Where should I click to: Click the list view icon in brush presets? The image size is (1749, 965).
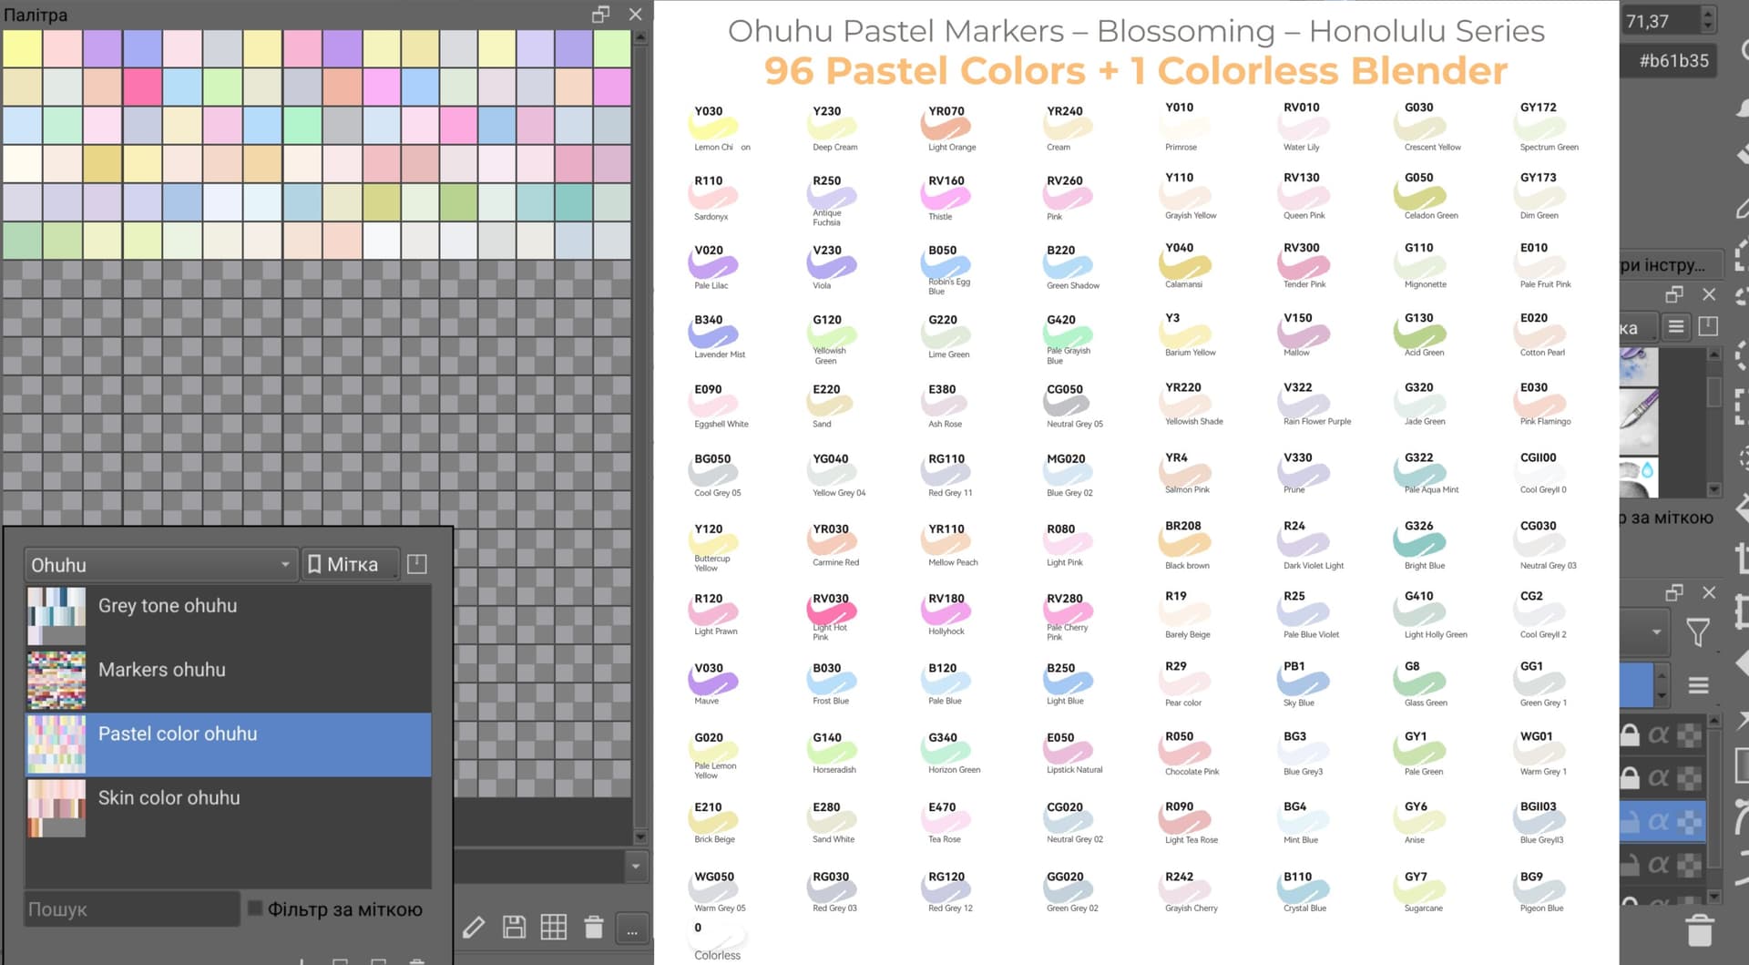tap(1676, 327)
